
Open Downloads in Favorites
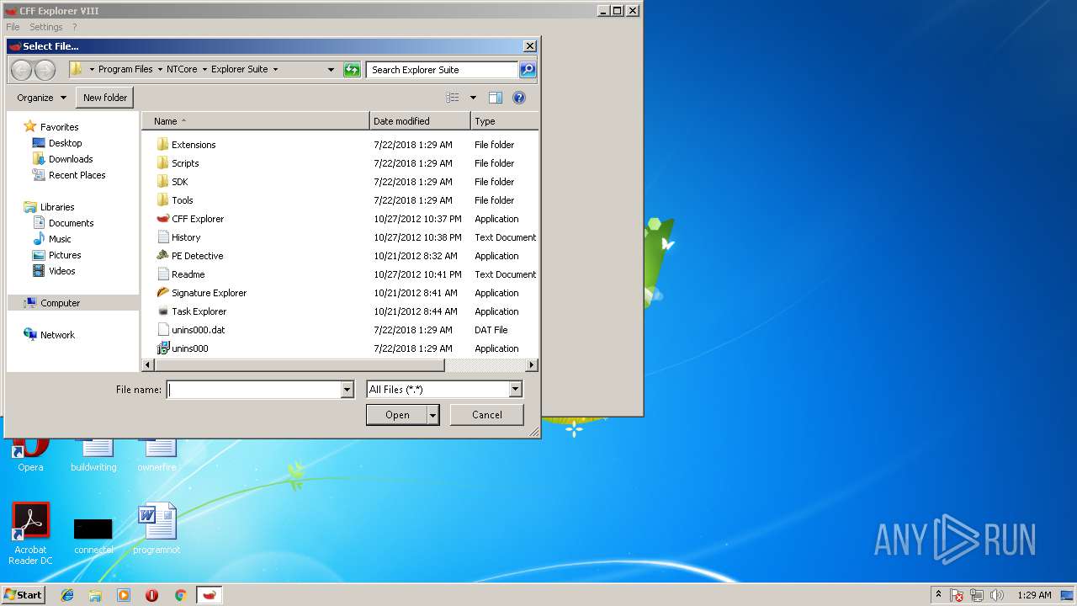(71, 159)
